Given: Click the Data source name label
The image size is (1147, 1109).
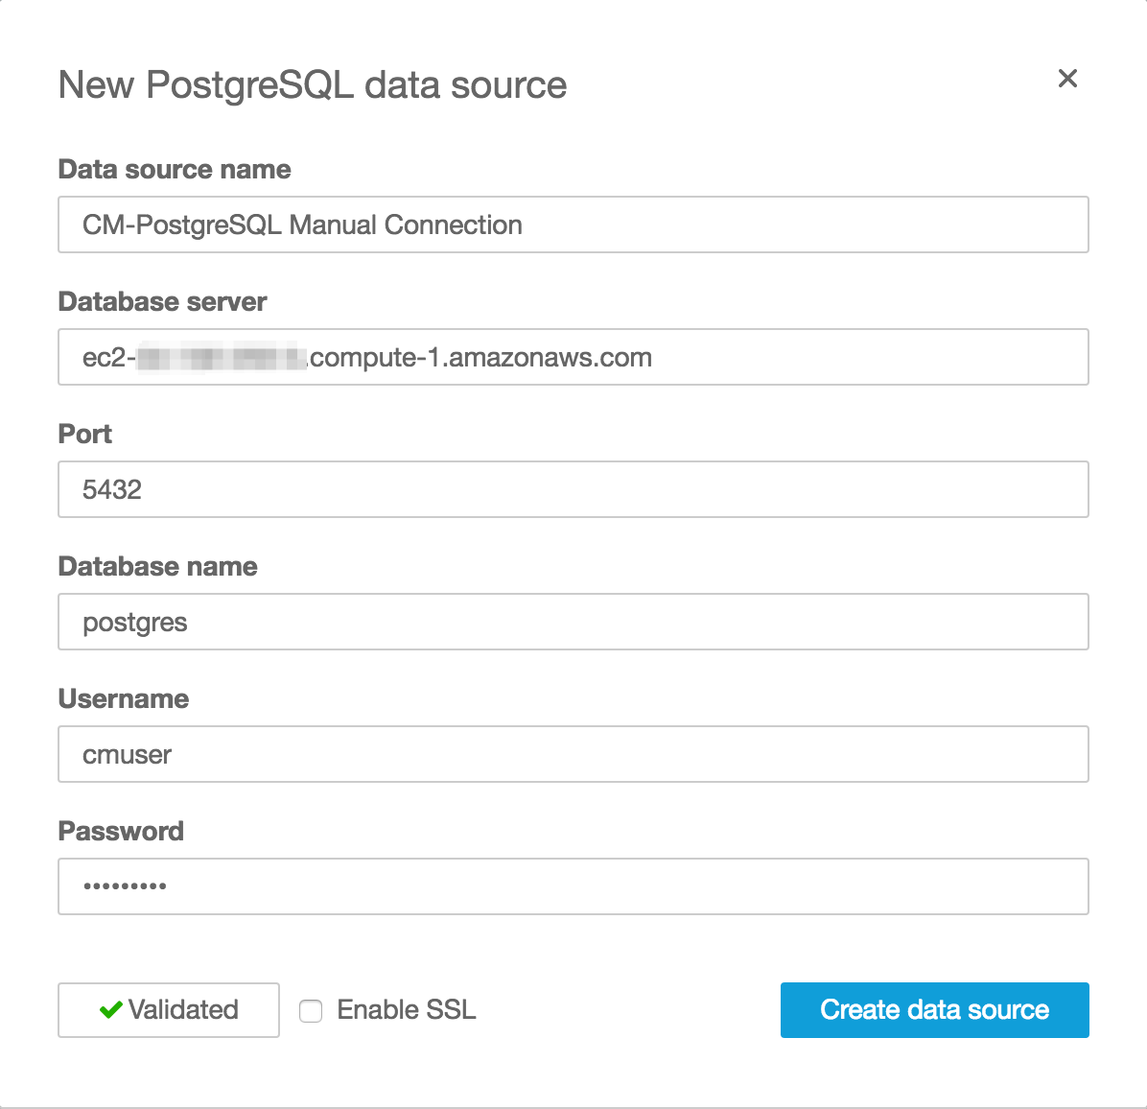Looking at the screenshot, I should [x=175, y=169].
